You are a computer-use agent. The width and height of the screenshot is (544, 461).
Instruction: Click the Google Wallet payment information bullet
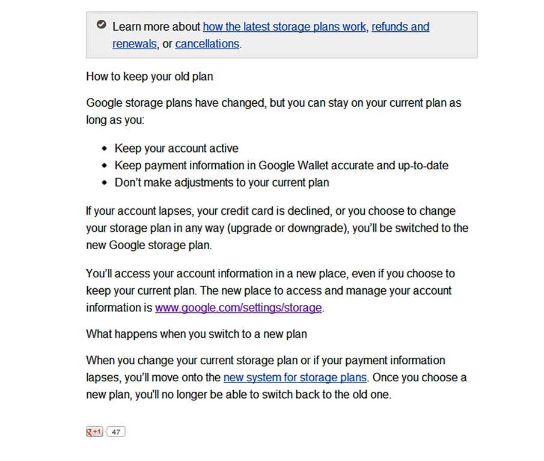pyautogui.click(x=281, y=165)
